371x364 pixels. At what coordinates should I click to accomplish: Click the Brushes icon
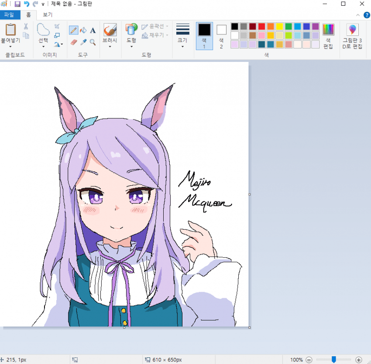click(110, 30)
